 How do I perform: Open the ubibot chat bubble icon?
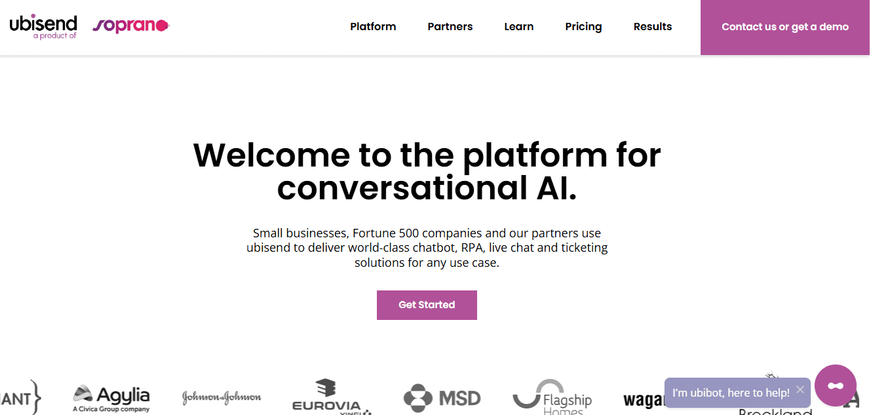[x=836, y=385]
